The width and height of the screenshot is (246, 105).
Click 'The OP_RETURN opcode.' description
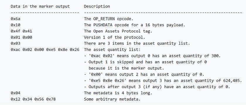(109, 19)
